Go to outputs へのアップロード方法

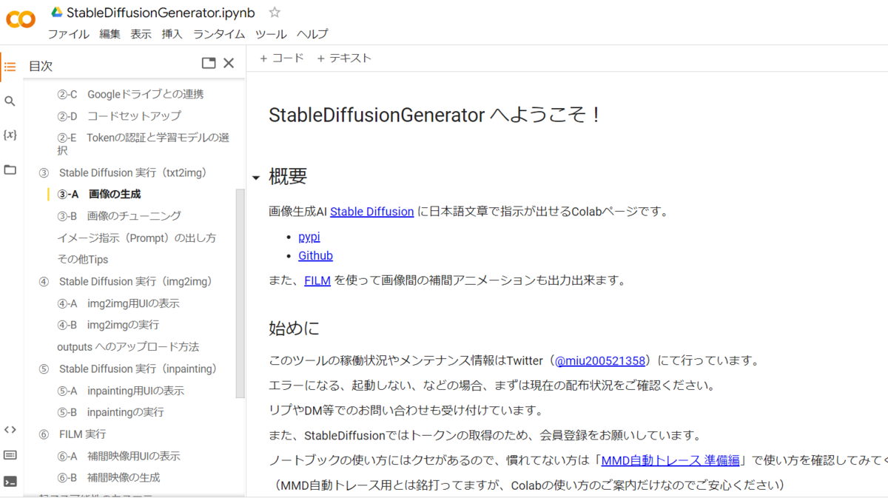(x=128, y=346)
